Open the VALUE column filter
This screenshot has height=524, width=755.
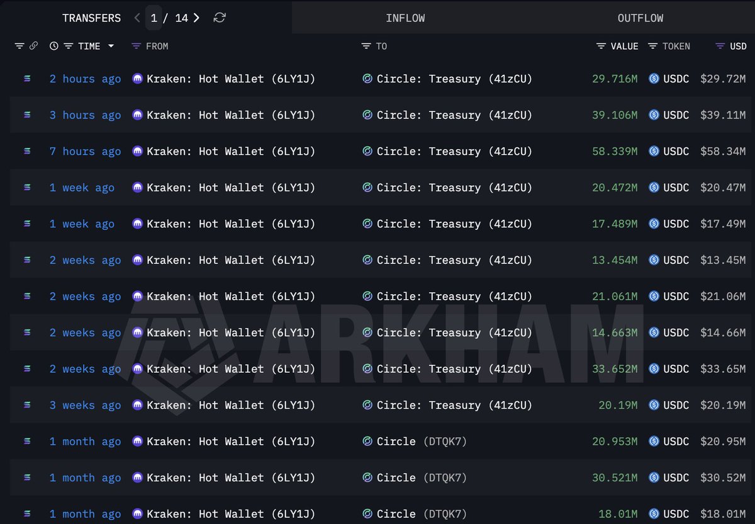click(601, 47)
